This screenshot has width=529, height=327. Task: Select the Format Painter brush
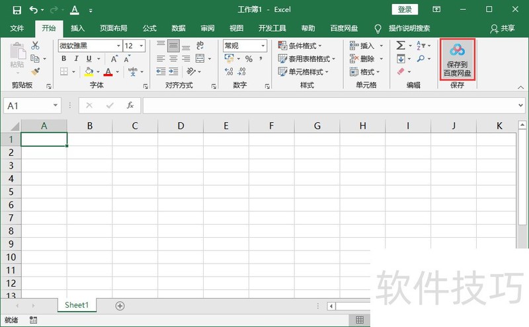coord(35,71)
